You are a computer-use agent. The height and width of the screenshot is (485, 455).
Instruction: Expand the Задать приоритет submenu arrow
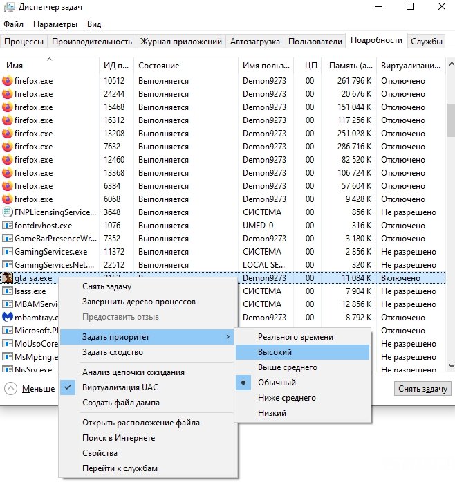tap(229, 337)
